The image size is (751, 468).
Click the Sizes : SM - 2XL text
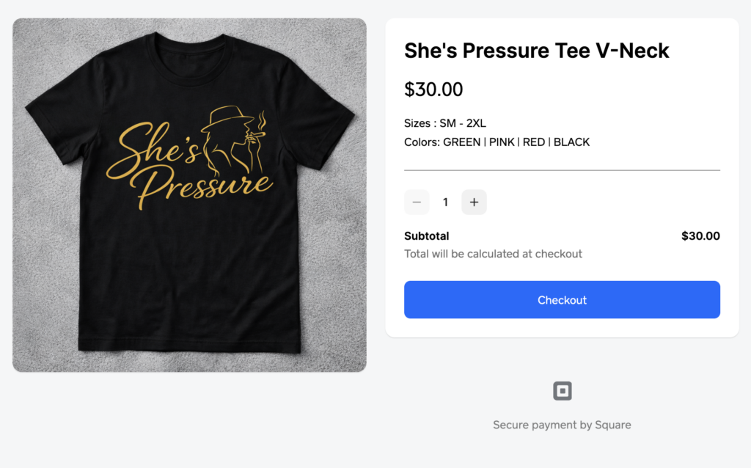click(x=445, y=123)
